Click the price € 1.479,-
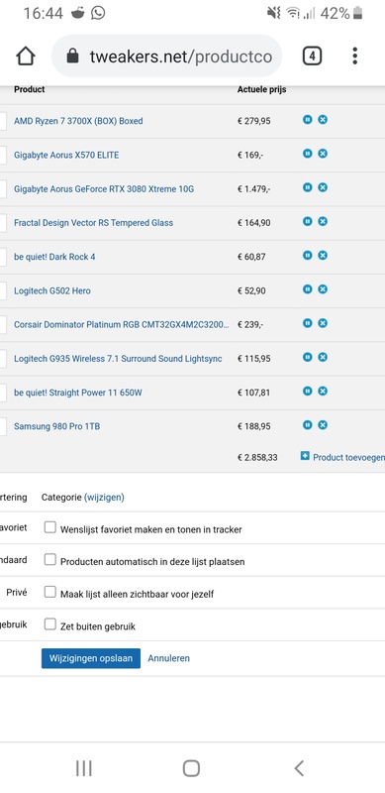Image resolution: width=385 pixels, height=793 pixels. click(253, 189)
